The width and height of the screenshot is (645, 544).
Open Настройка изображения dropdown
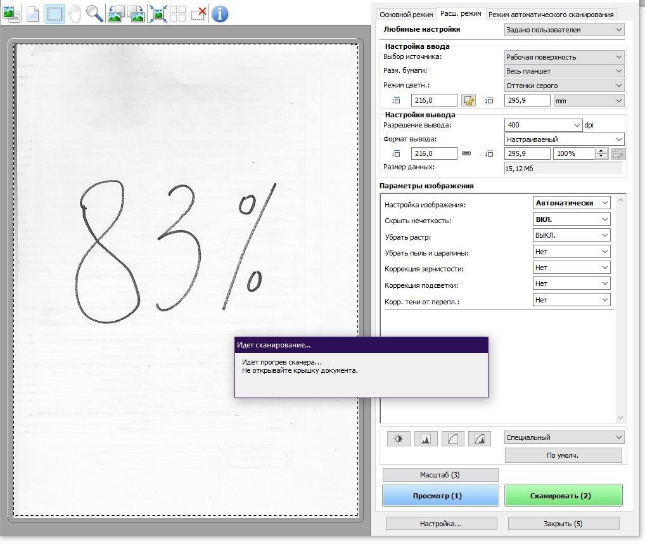click(x=572, y=203)
